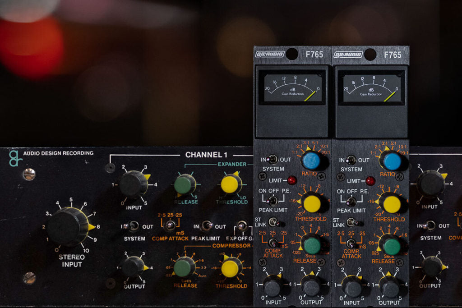462x308 pixels.
Task: Click the green Compressor RELEASE knob on rack
Action: click(184, 267)
